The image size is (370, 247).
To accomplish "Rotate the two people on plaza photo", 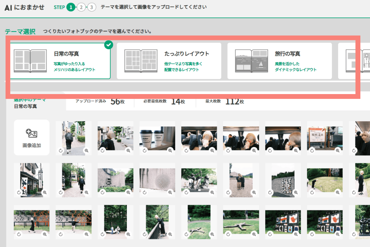I will (x=228, y=192).
